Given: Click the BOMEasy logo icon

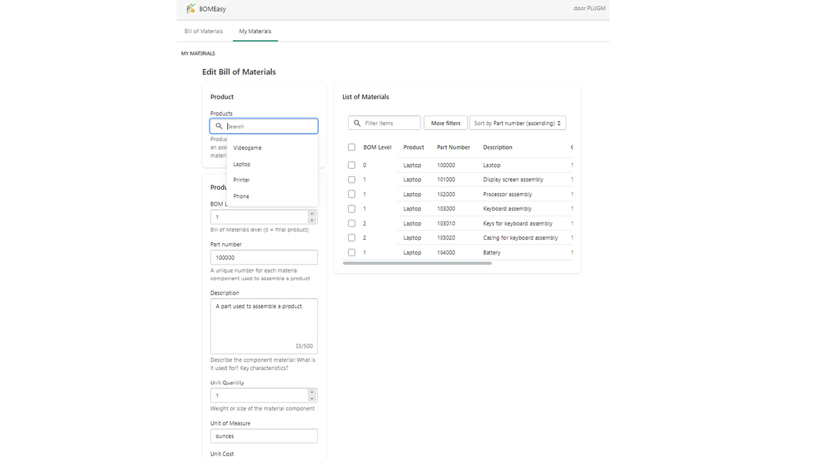Looking at the screenshot, I should 191,9.
